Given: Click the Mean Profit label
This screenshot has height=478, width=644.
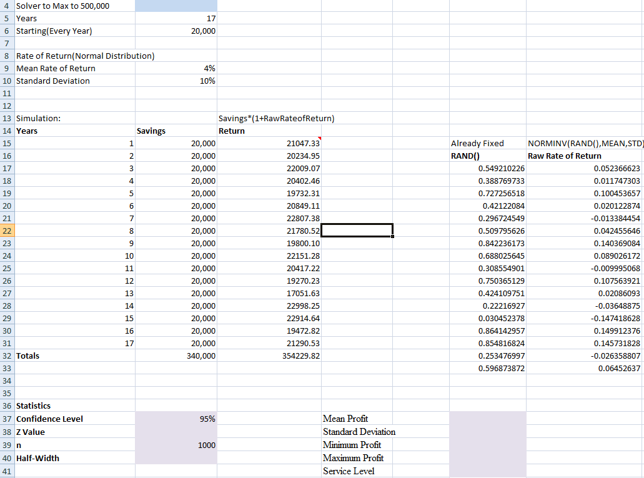Looking at the screenshot, I should pyautogui.click(x=345, y=419).
